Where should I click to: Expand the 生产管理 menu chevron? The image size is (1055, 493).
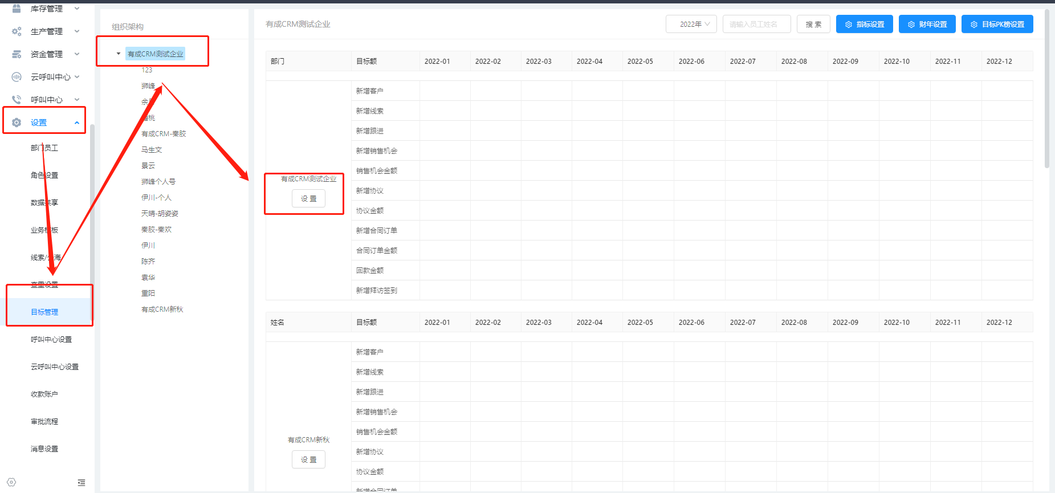[77, 31]
